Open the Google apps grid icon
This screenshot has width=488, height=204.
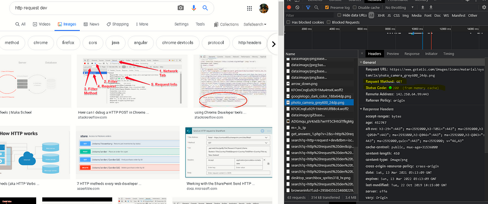pyautogui.click(x=249, y=8)
